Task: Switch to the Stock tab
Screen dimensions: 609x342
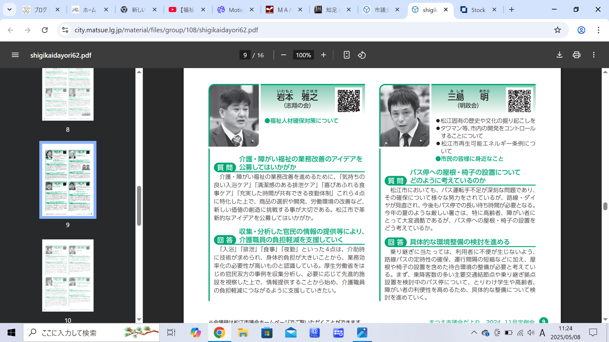Action: pos(478,10)
